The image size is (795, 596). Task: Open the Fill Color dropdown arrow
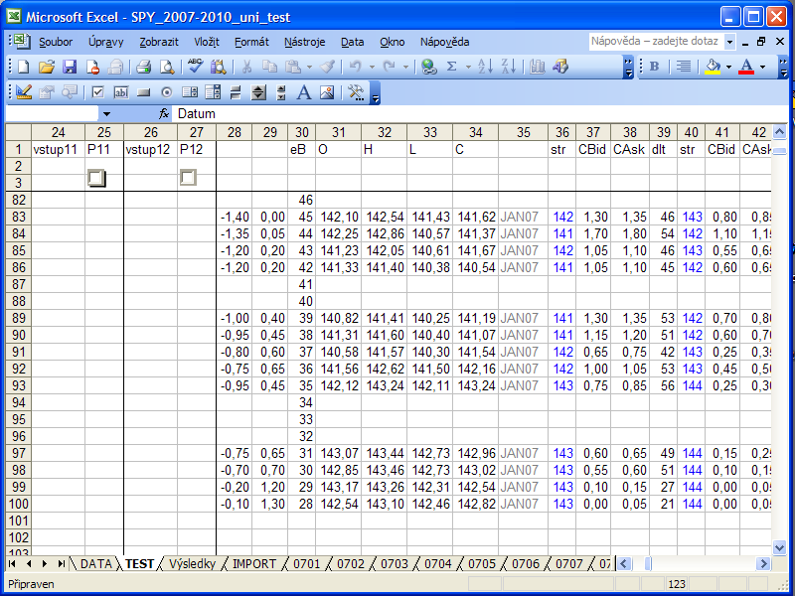[x=728, y=67]
